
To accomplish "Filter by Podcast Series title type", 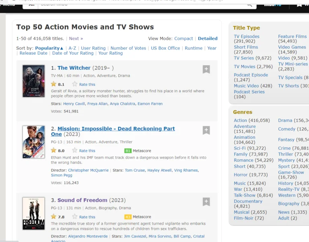I will [249, 92].
